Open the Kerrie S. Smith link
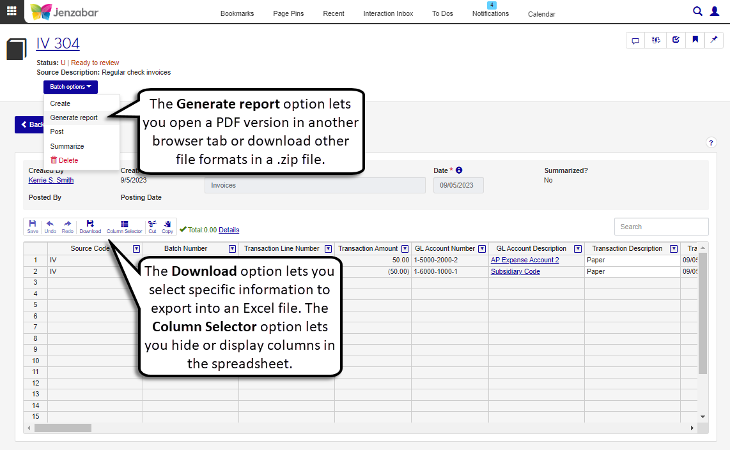 [51, 180]
